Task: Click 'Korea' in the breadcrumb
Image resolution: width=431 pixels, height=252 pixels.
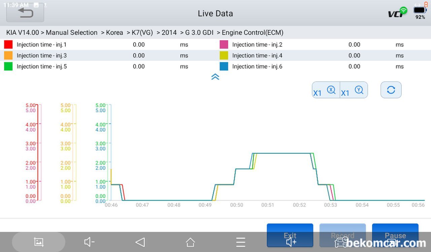Action: tap(114, 33)
